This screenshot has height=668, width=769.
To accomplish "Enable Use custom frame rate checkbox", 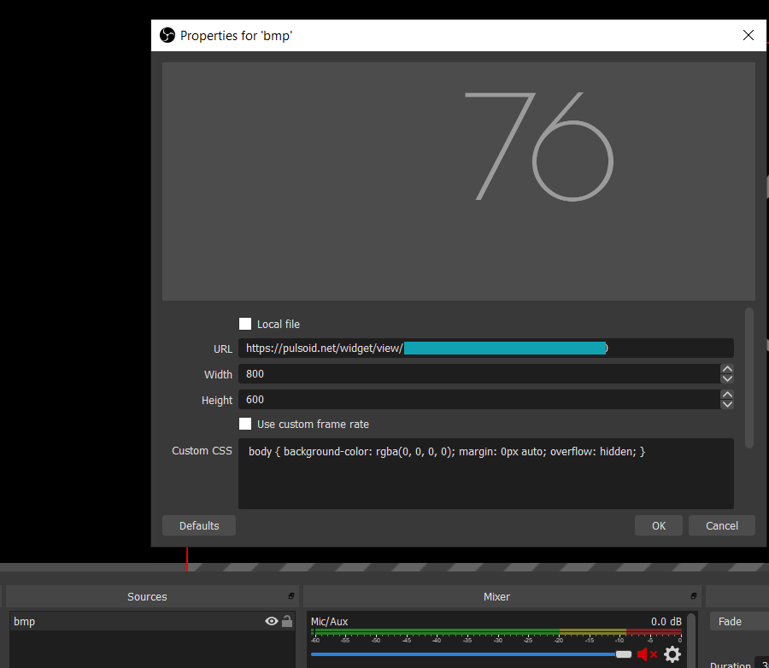I will (x=245, y=424).
